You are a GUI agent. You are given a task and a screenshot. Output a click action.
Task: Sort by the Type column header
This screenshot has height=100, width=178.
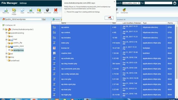pos(145,23)
